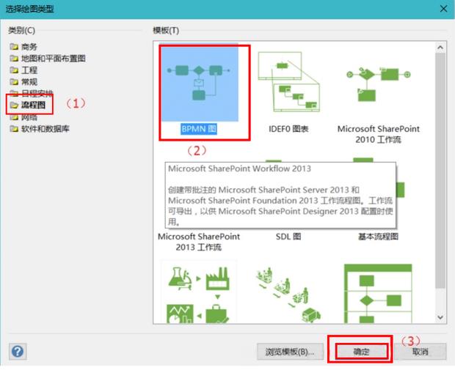Click the 常规 folder icon
455x370 pixels.
pyautogui.click(x=14, y=82)
